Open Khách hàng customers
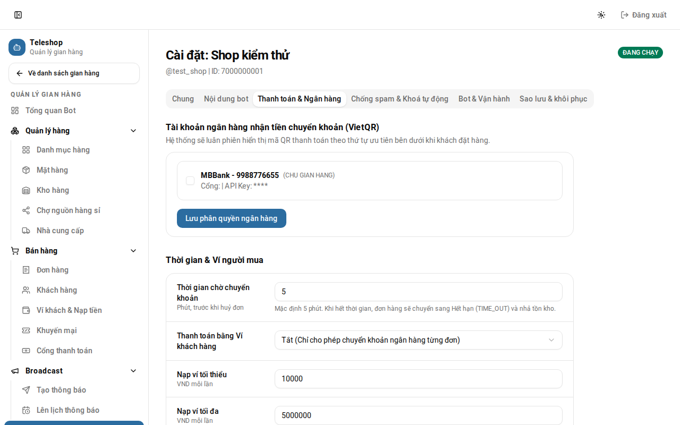680x425 pixels. click(x=79, y=290)
